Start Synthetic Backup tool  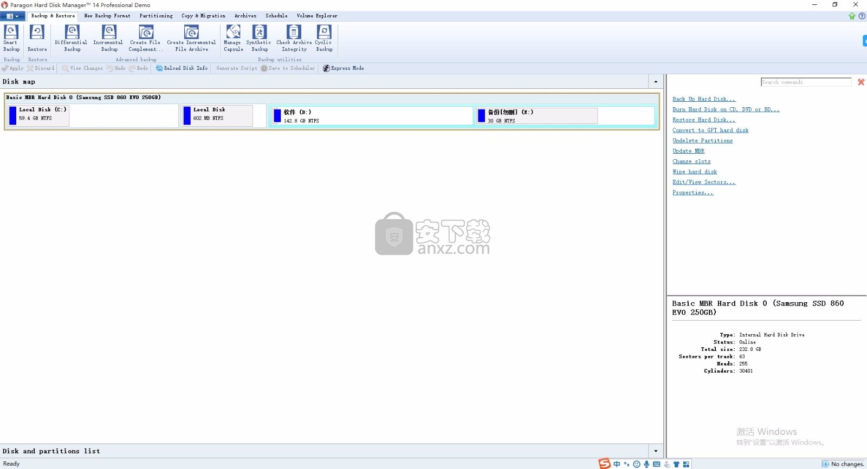pos(259,38)
